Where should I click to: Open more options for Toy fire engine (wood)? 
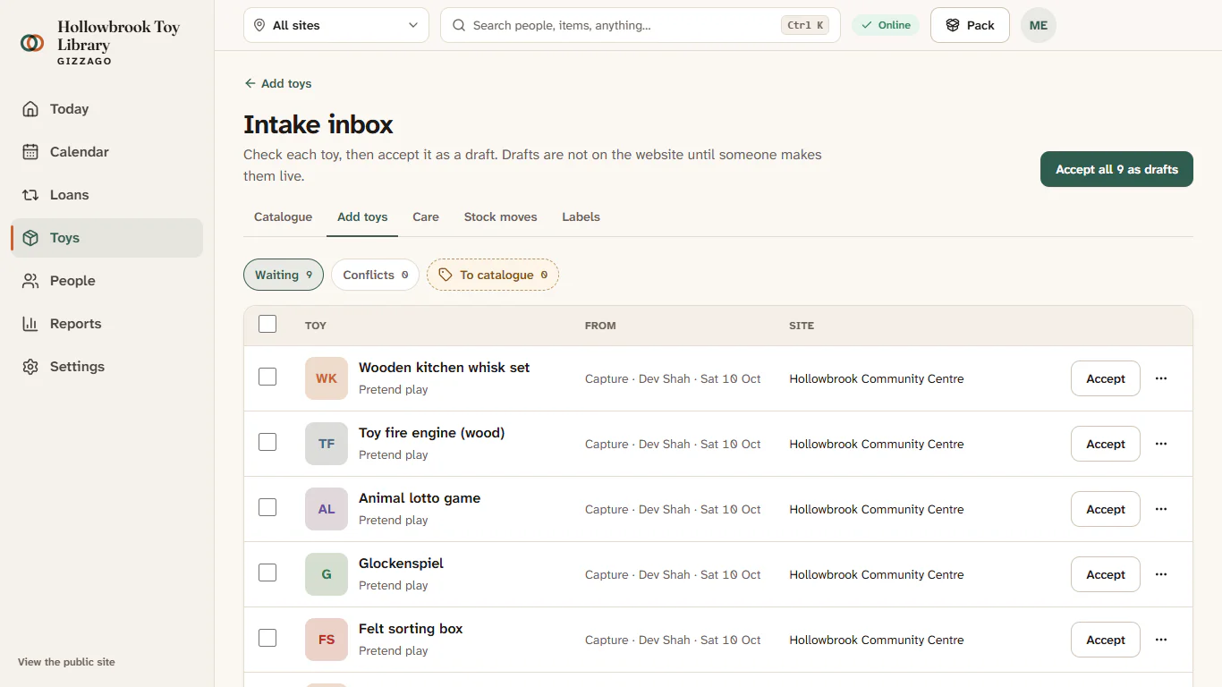click(1161, 444)
